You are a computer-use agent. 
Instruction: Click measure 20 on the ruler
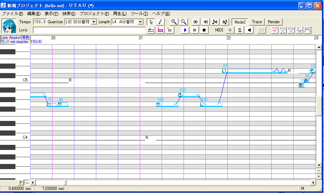click(53, 38)
